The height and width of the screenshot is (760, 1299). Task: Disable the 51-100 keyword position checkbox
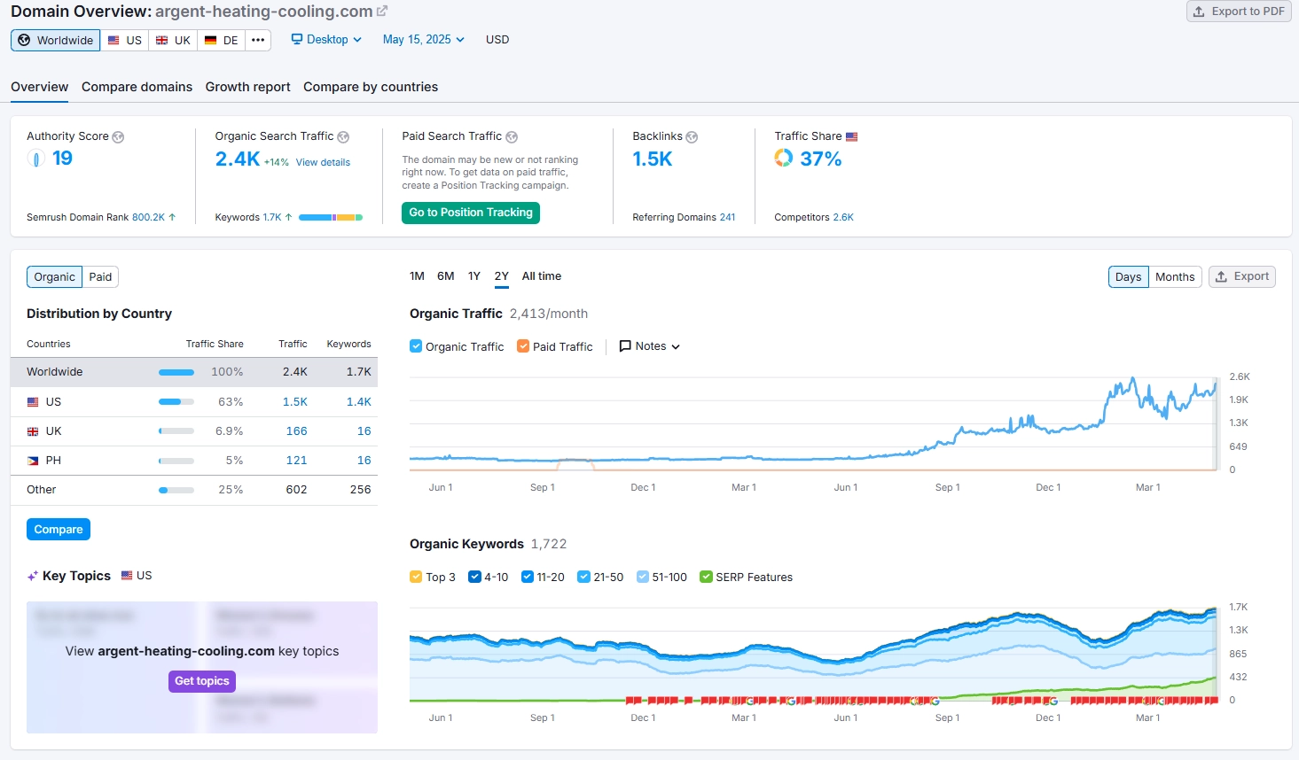(x=641, y=577)
